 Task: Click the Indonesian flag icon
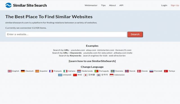112,75
